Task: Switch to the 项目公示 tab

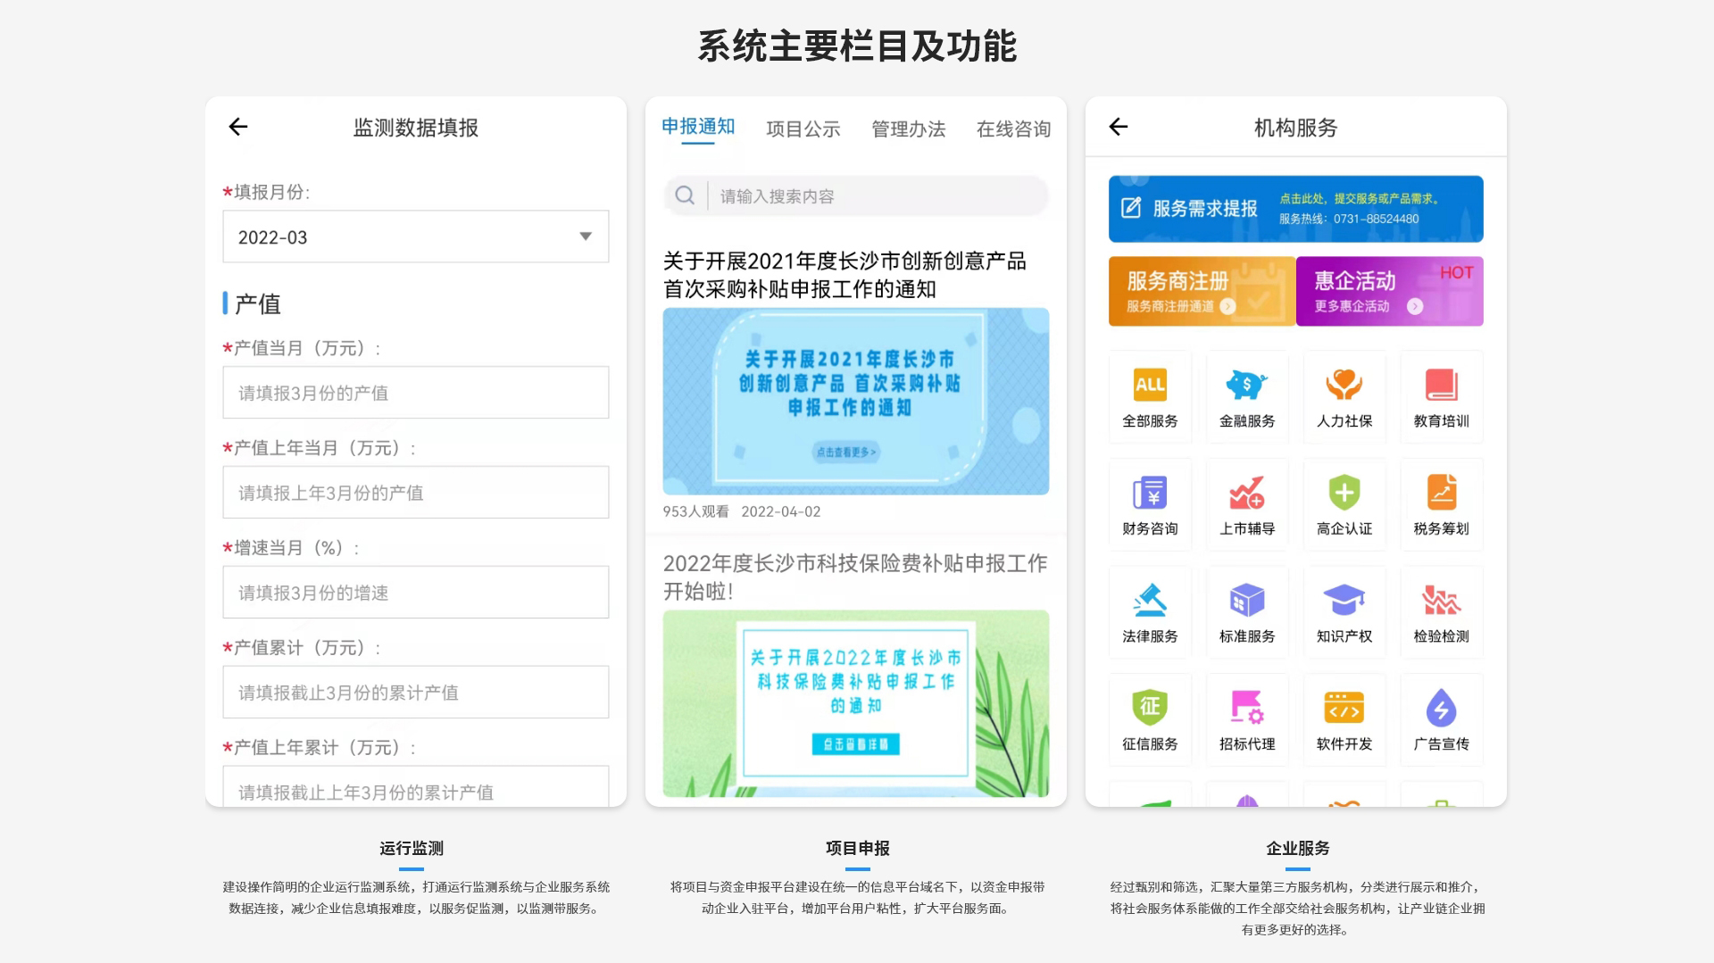Action: tap(803, 129)
